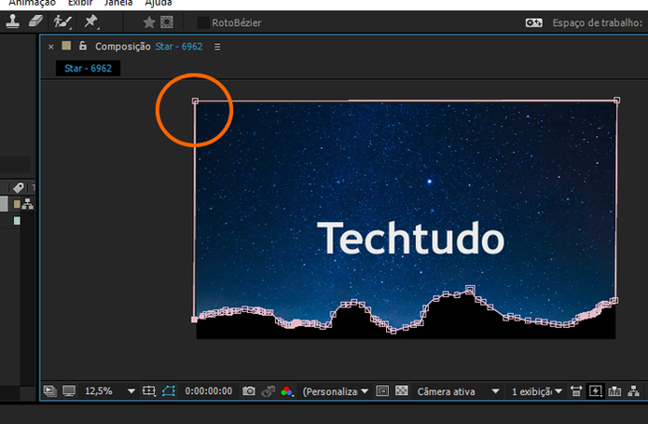
Task: Open the Fast Previews lightning icon
Action: (596, 390)
